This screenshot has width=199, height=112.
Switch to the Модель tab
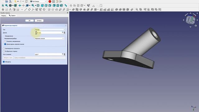4,16
